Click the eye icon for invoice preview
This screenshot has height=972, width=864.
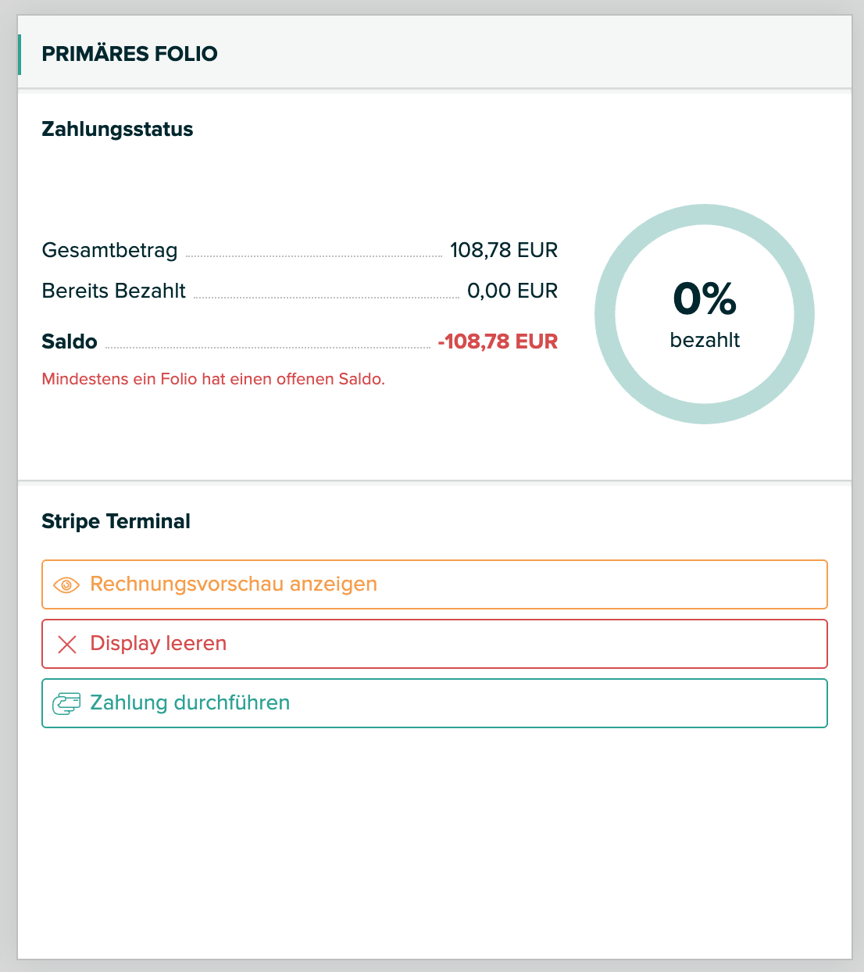pos(66,584)
